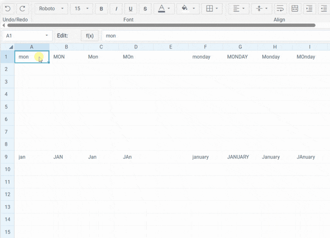
Task: Toggle strikethrough formatting
Action: click(x=145, y=9)
